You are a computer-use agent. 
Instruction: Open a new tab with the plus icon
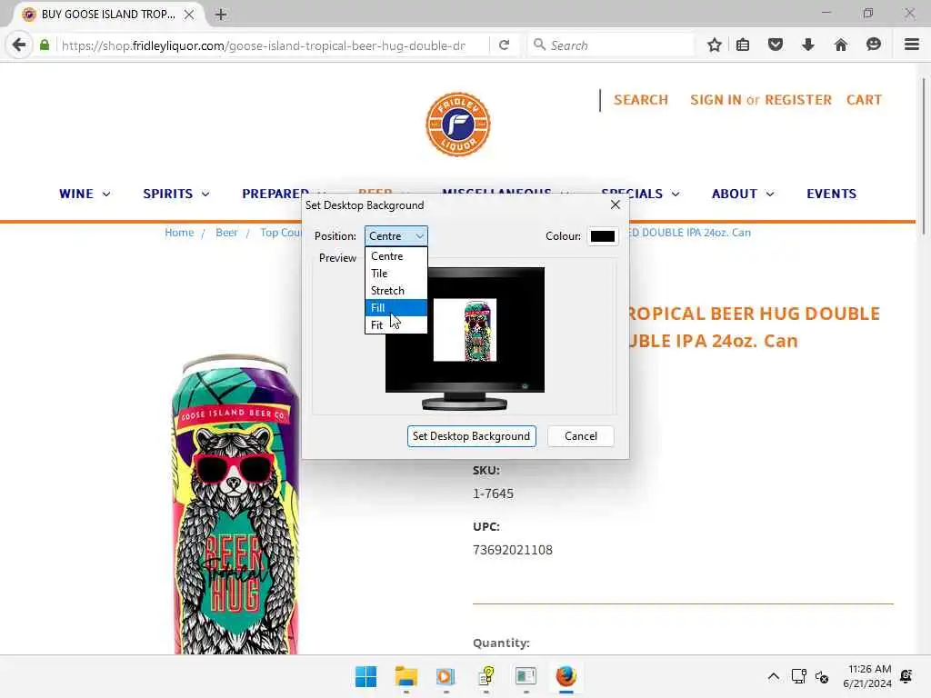pyautogui.click(x=221, y=15)
